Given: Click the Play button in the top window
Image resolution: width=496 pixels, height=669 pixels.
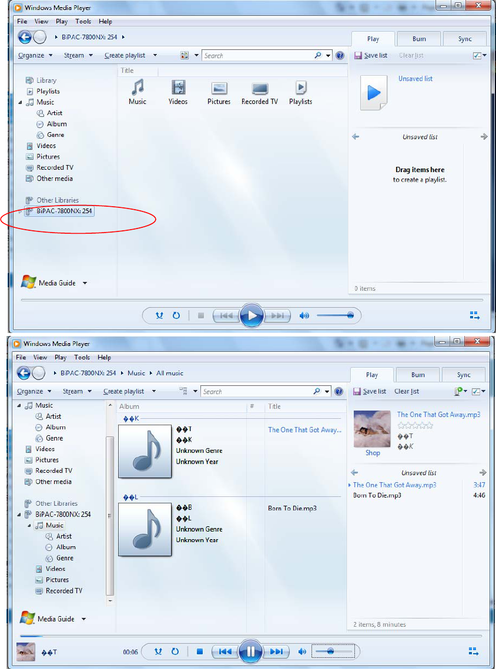Looking at the screenshot, I should pos(252,316).
